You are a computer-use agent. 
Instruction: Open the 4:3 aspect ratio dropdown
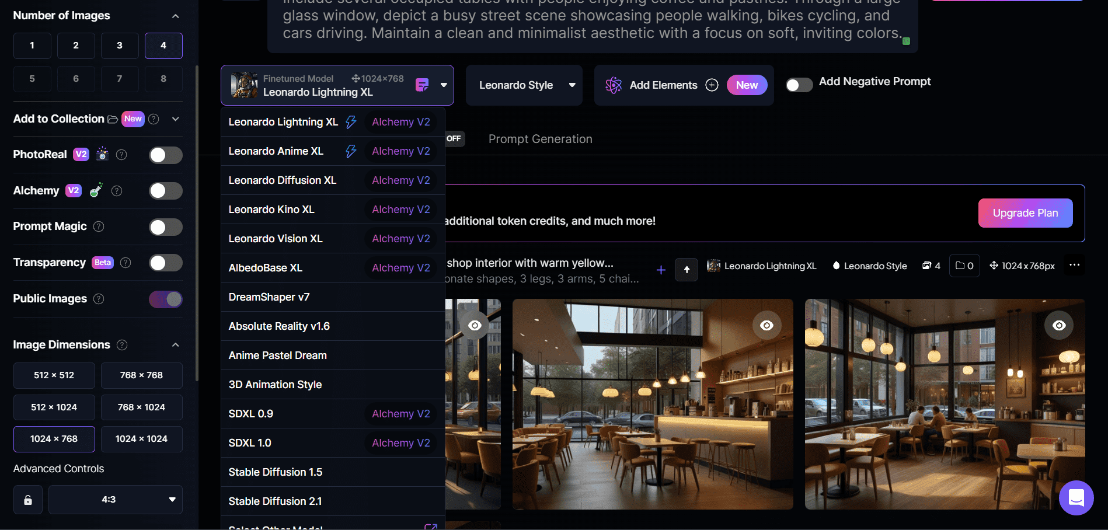115,499
